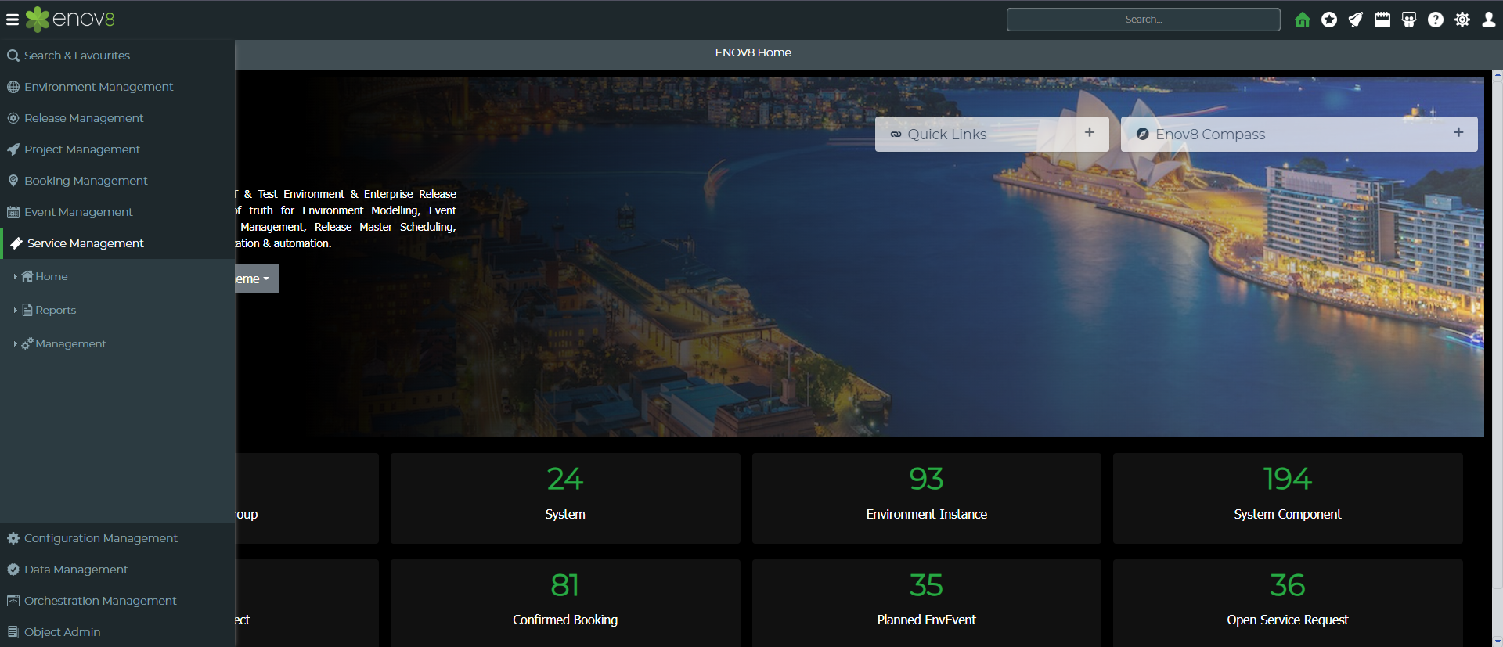Viewport: 1503px width, 647px height.
Task: Open the 35 Planned EnvEvent tile
Action: tap(927, 603)
